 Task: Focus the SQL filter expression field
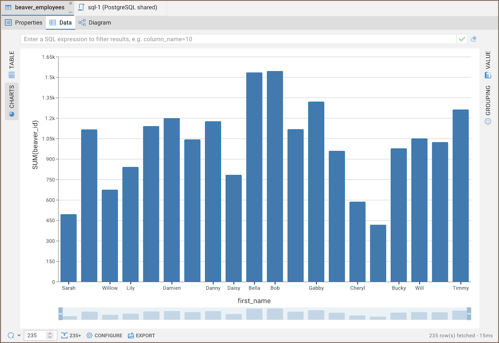pyautogui.click(x=238, y=39)
